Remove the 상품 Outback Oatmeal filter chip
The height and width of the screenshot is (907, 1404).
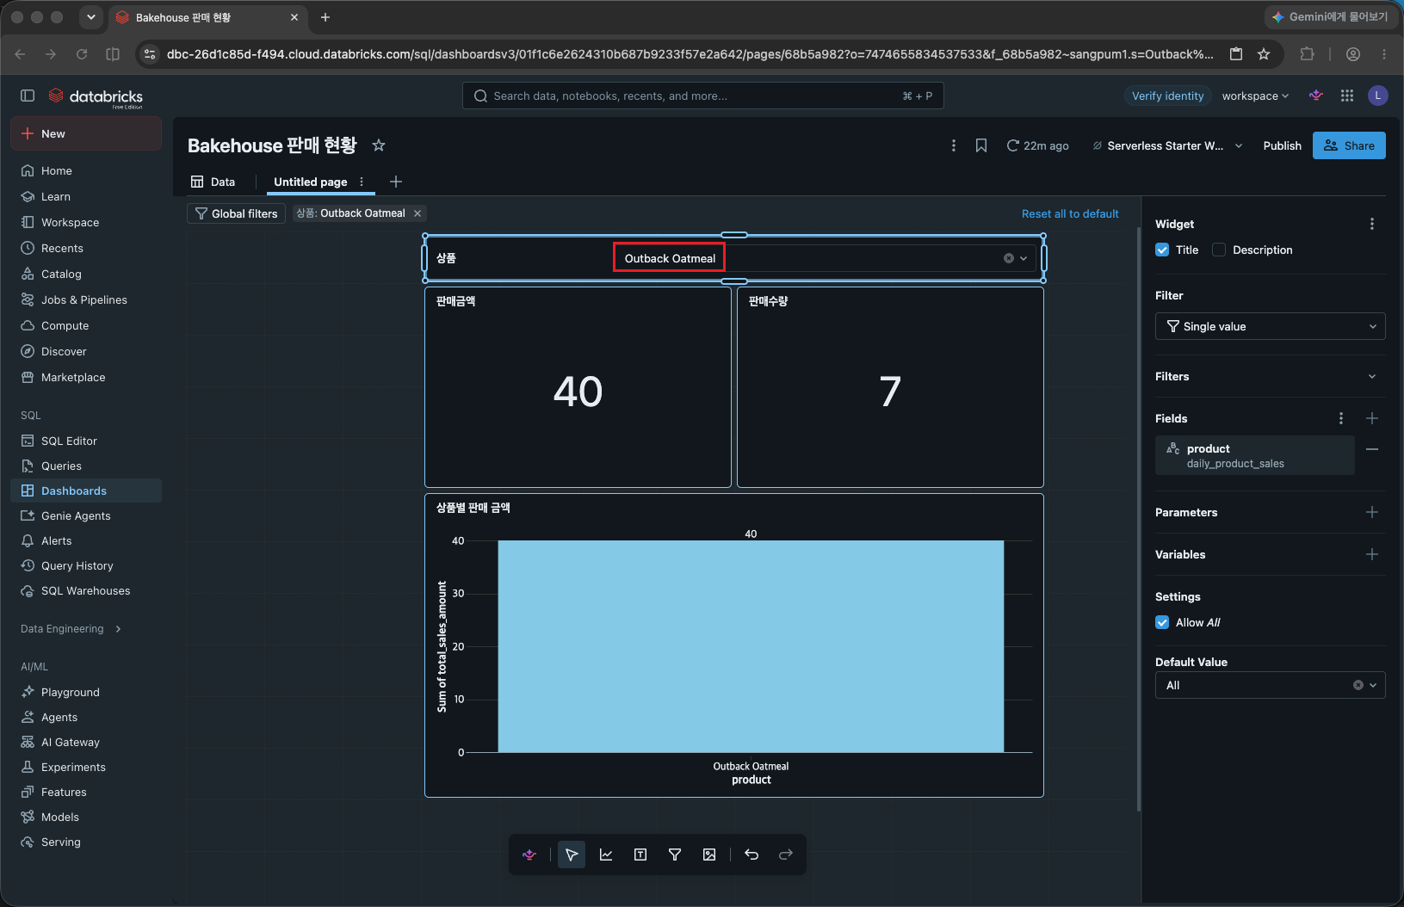[417, 213]
